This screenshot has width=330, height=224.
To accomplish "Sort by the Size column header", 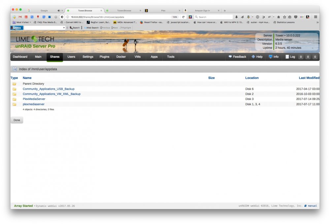I will click(211, 78).
